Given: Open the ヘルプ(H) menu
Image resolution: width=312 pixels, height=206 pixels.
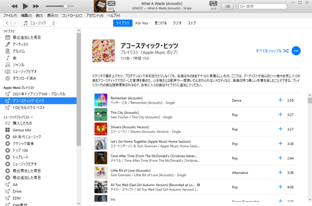Looking at the screenshot, I should pyautogui.click(x=114, y=16).
